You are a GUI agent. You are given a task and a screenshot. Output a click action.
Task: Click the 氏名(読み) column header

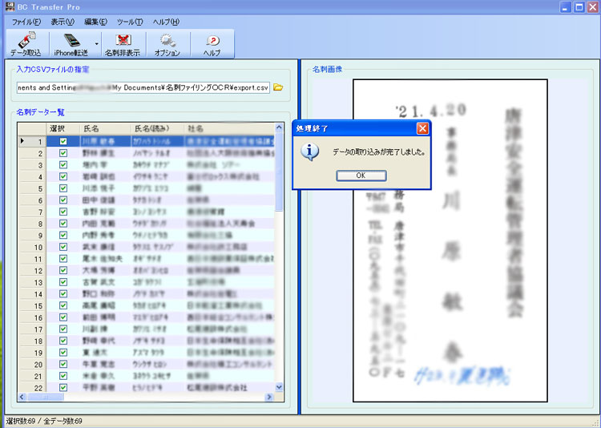(x=158, y=129)
